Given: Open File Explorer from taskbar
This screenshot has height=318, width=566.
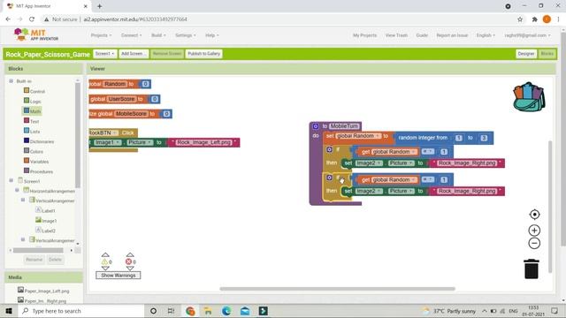Looking at the screenshot, I should coord(208,311).
